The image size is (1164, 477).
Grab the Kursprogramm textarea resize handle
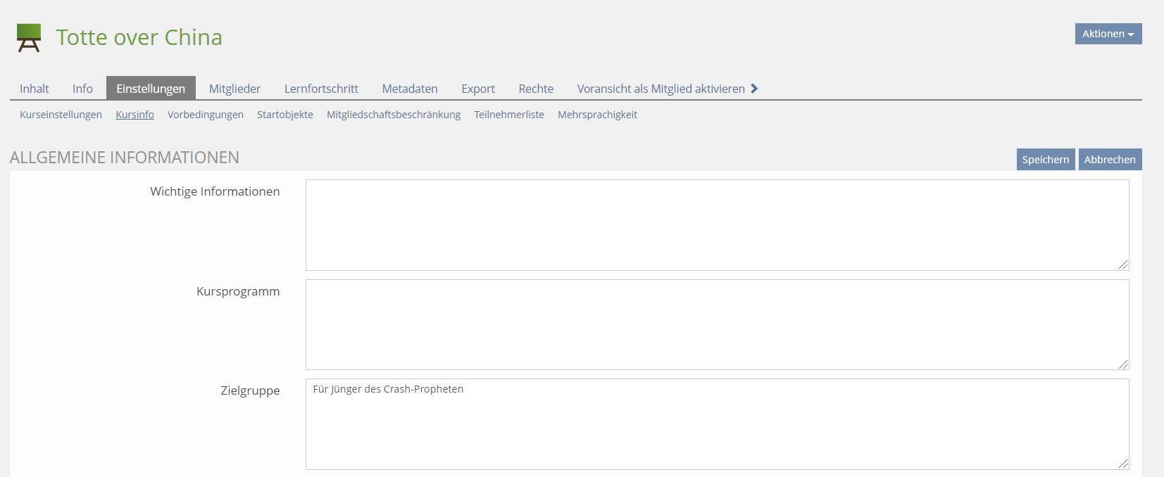pos(1122,364)
